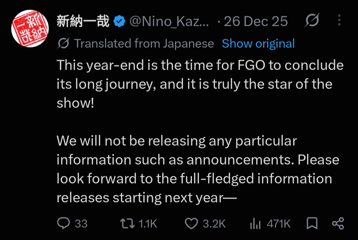Click the Grok icon before Translated from Japanese
358x240 pixels.
tap(63, 43)
